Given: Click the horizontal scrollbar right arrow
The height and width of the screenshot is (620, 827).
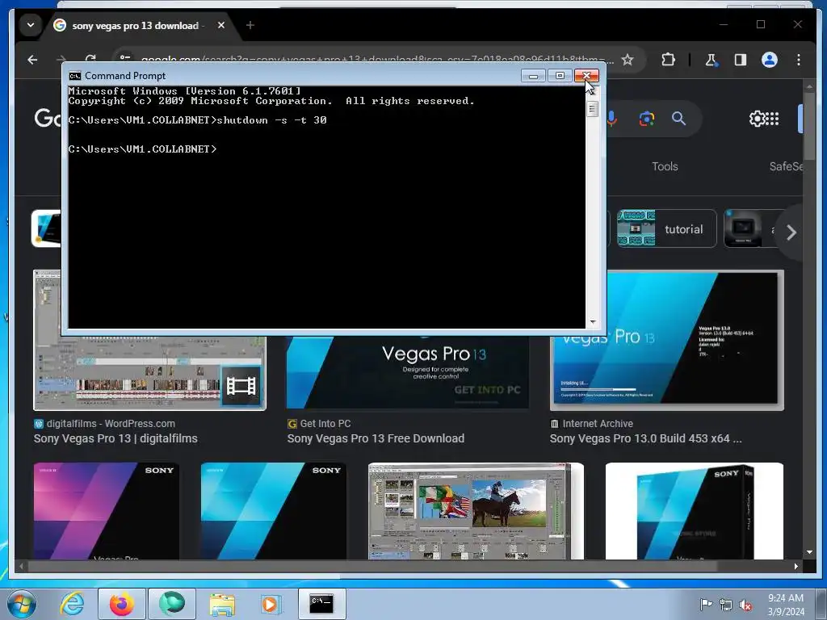Looking at the screenshot, I should point(796,566).
